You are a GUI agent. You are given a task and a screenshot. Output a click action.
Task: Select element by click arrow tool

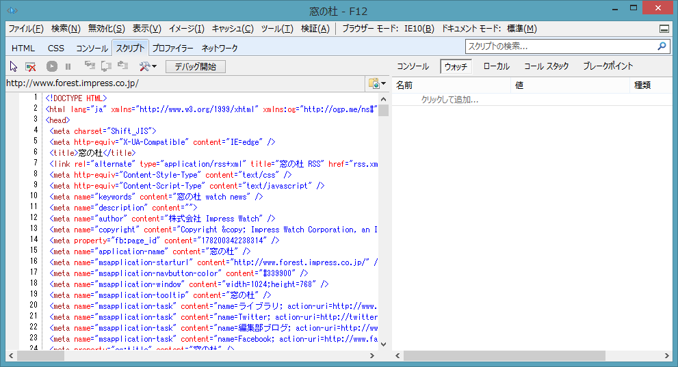click(x=14, y=66)
